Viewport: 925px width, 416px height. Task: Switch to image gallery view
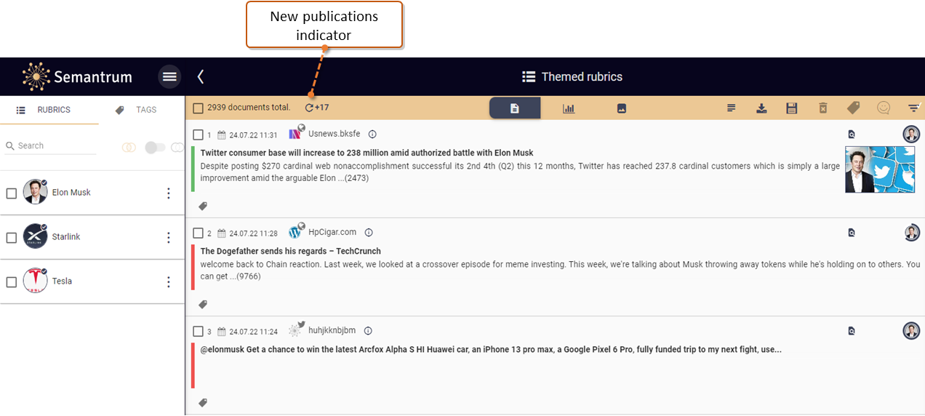click(x=622, y=108)
